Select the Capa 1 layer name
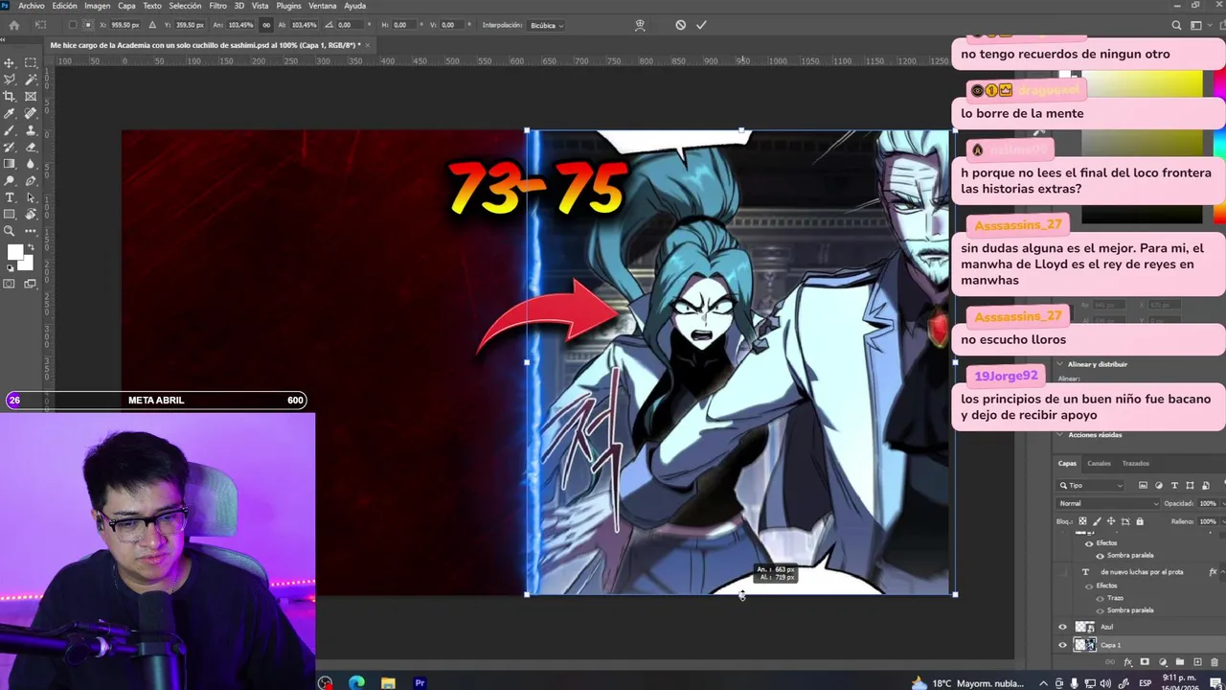 [1110, 645]
